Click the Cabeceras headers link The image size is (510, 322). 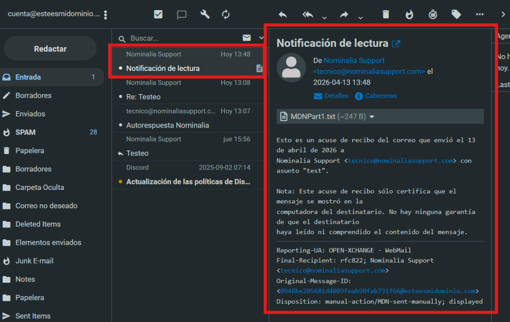click(381, 96)
